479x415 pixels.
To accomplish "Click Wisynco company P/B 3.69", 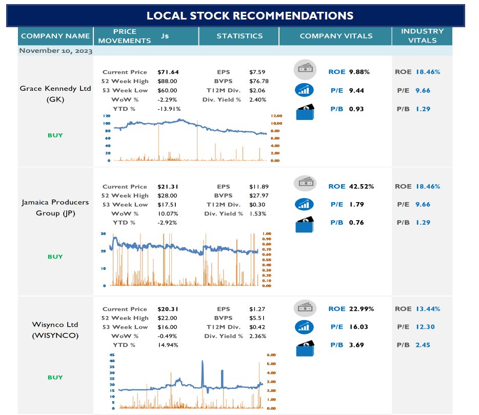I will point(356,345).
